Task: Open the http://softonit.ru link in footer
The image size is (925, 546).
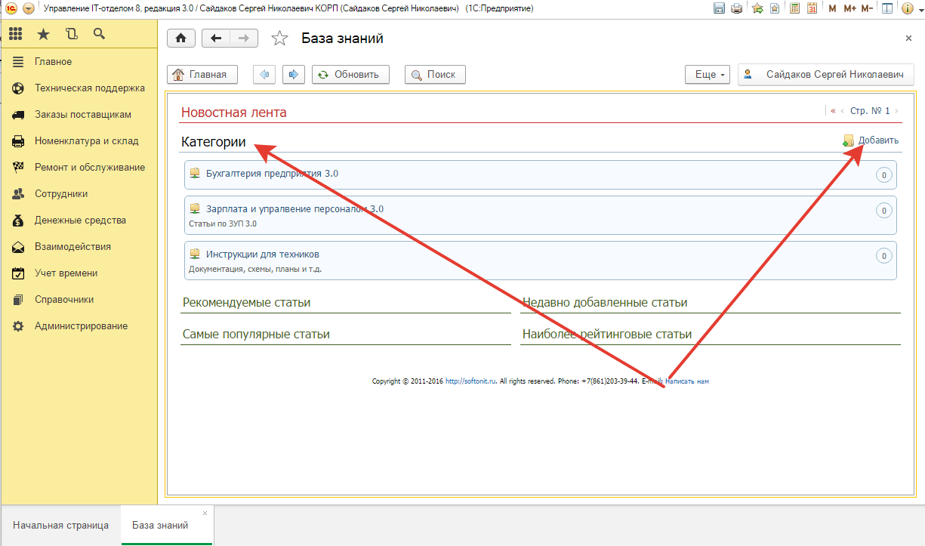Action: point(470,381)
